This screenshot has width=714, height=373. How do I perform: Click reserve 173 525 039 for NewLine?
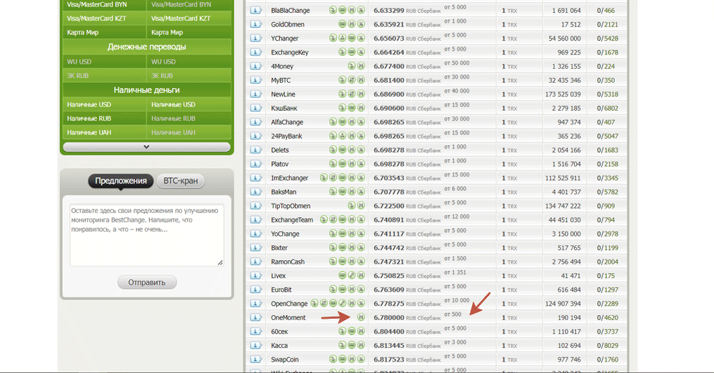(563, 94)
